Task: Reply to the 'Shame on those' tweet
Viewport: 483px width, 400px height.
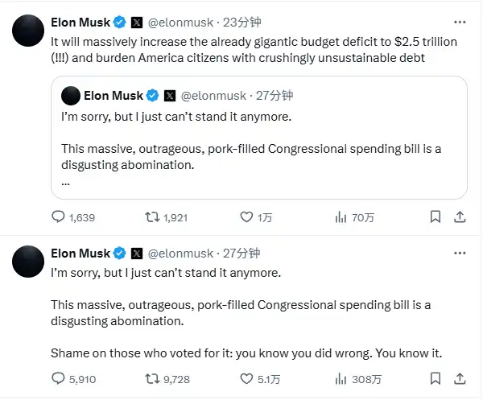Action: tap(59, 379)
